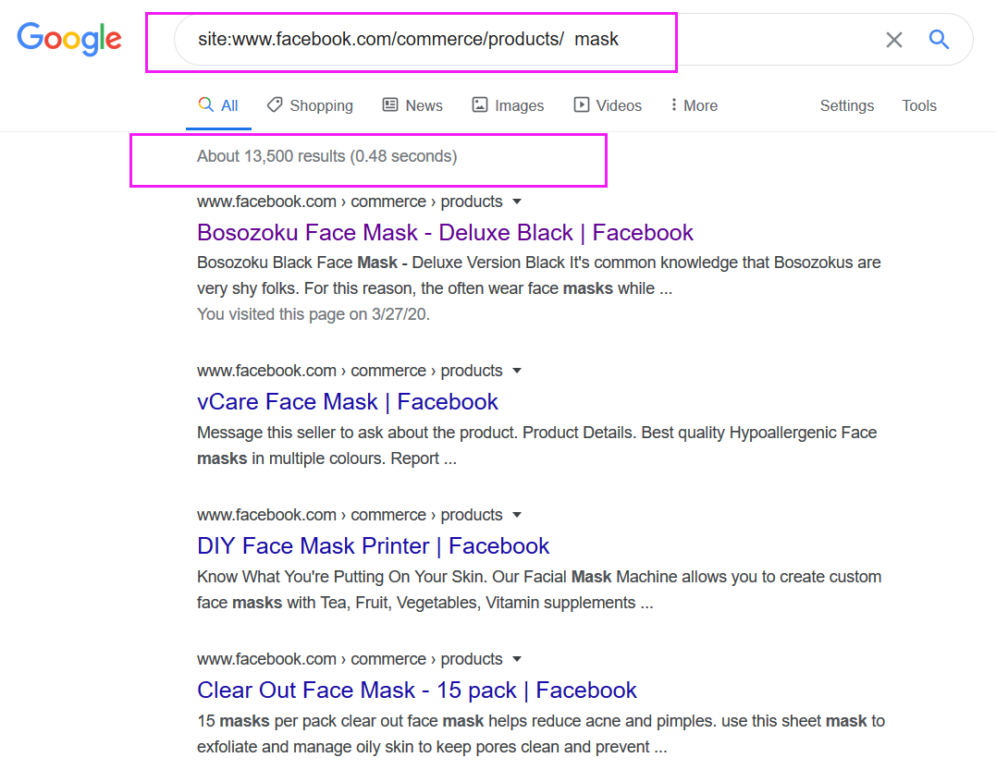This screenshot has width=996, height=770.
Task: Select the All results tab
Action: pyautogui.click(x=219, y=105)
